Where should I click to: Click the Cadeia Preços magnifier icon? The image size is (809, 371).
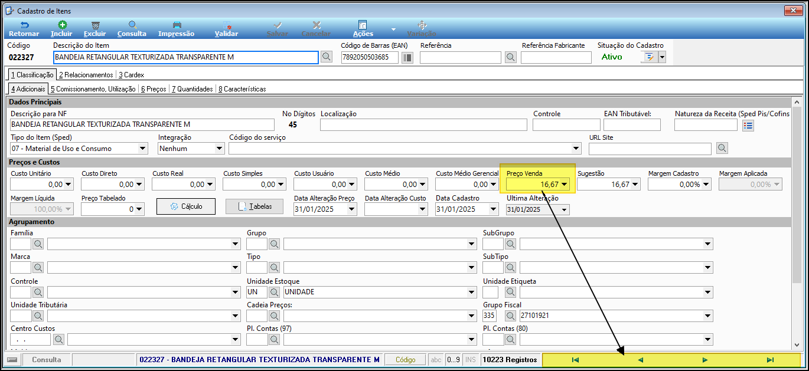pos(274,316)
